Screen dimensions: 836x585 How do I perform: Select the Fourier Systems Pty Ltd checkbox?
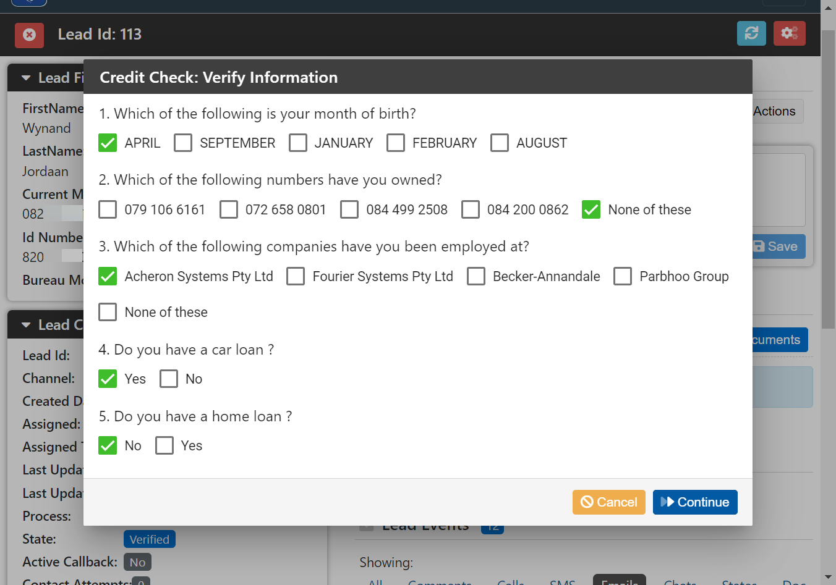[x=296, y=276]
